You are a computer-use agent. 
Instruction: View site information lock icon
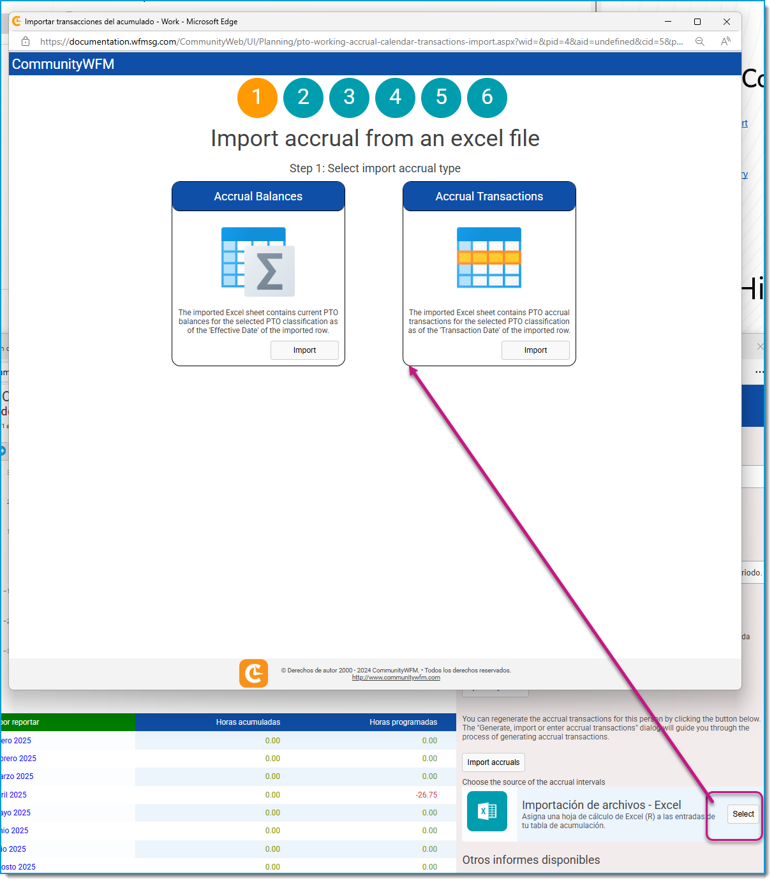[x=26, y=41]
